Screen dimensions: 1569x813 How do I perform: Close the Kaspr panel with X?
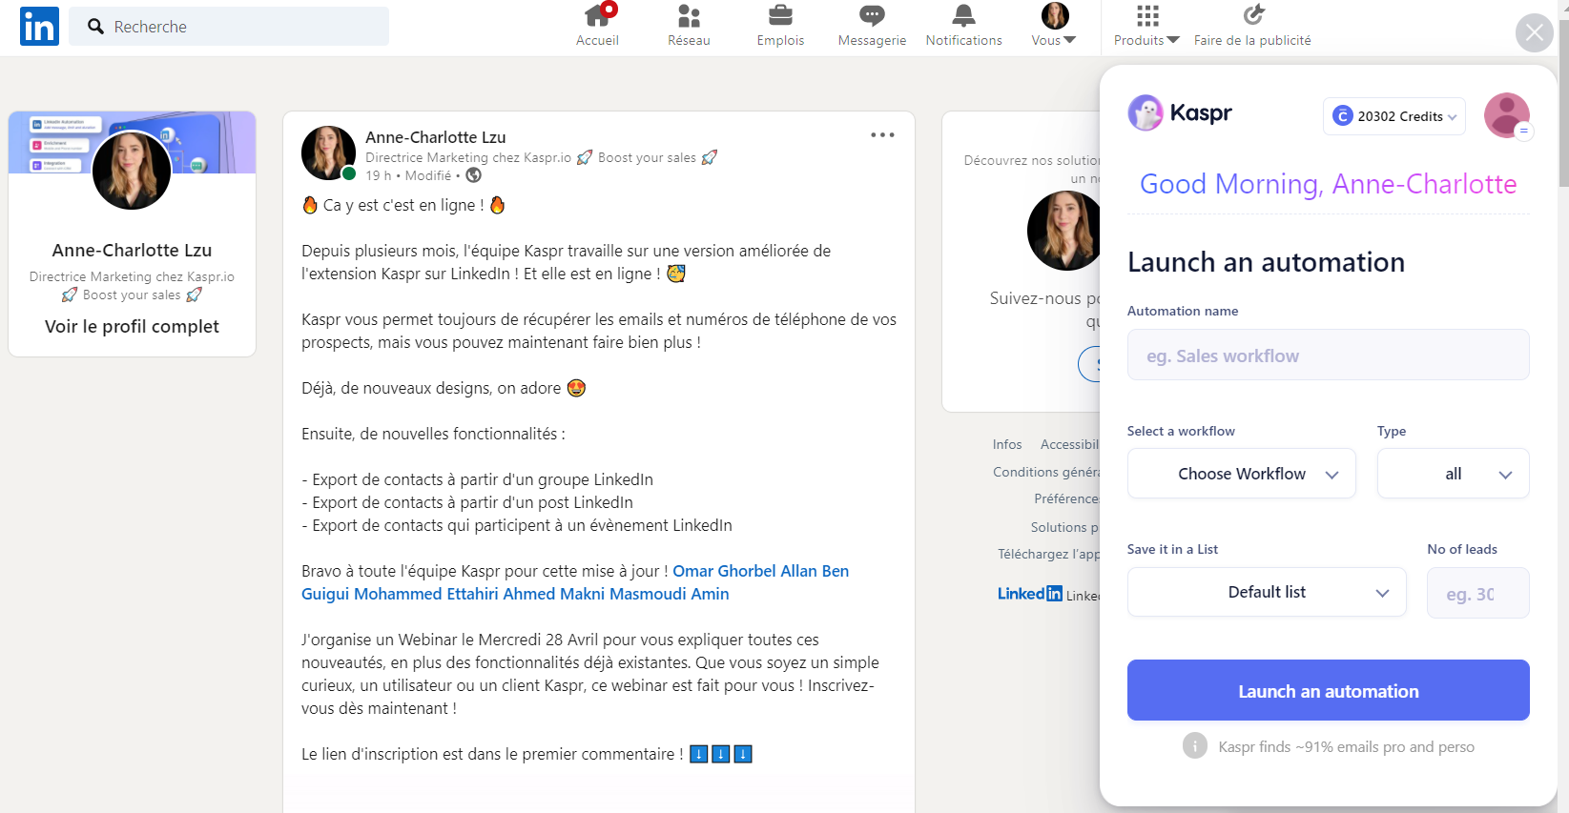click(1534, 33)
